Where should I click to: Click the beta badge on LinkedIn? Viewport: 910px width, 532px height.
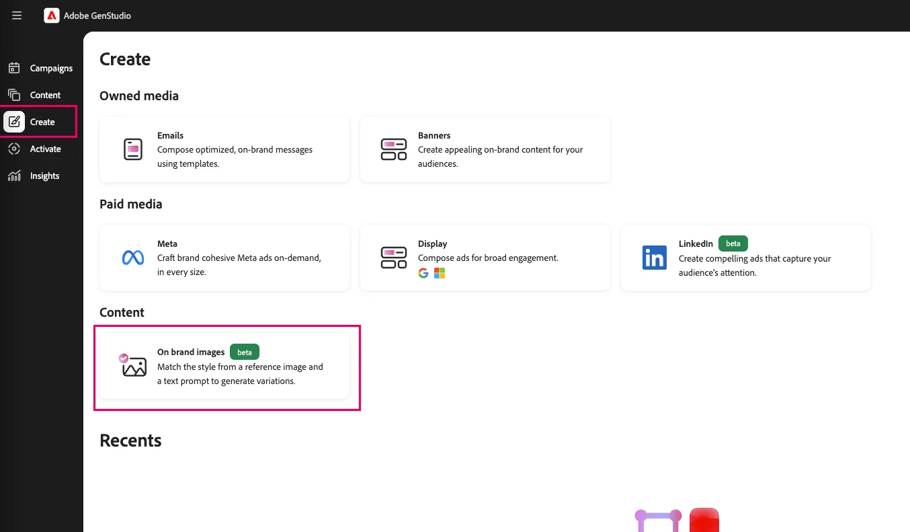733,243
